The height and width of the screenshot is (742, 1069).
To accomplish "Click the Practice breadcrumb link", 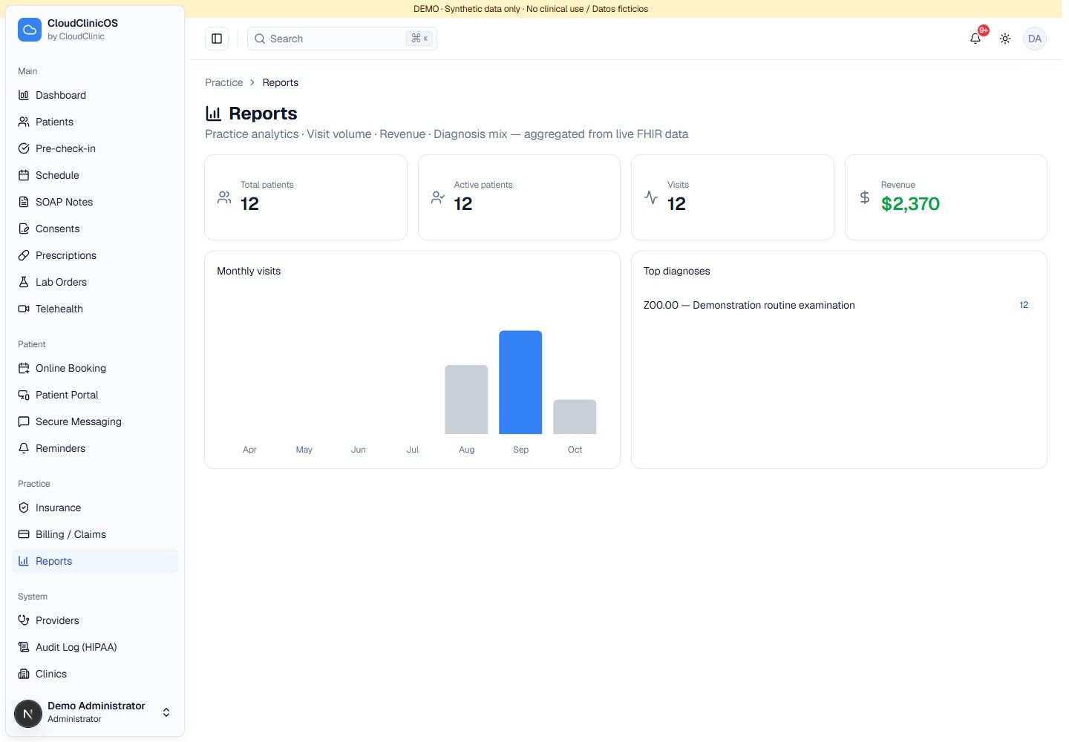I will click(x=223, y=82).
